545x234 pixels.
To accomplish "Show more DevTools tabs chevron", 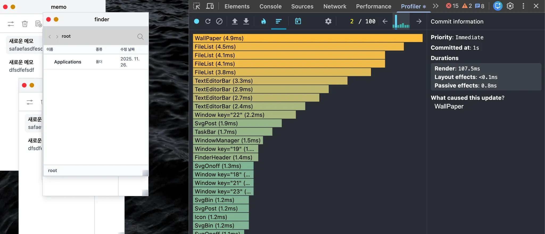I will [436, 6].
